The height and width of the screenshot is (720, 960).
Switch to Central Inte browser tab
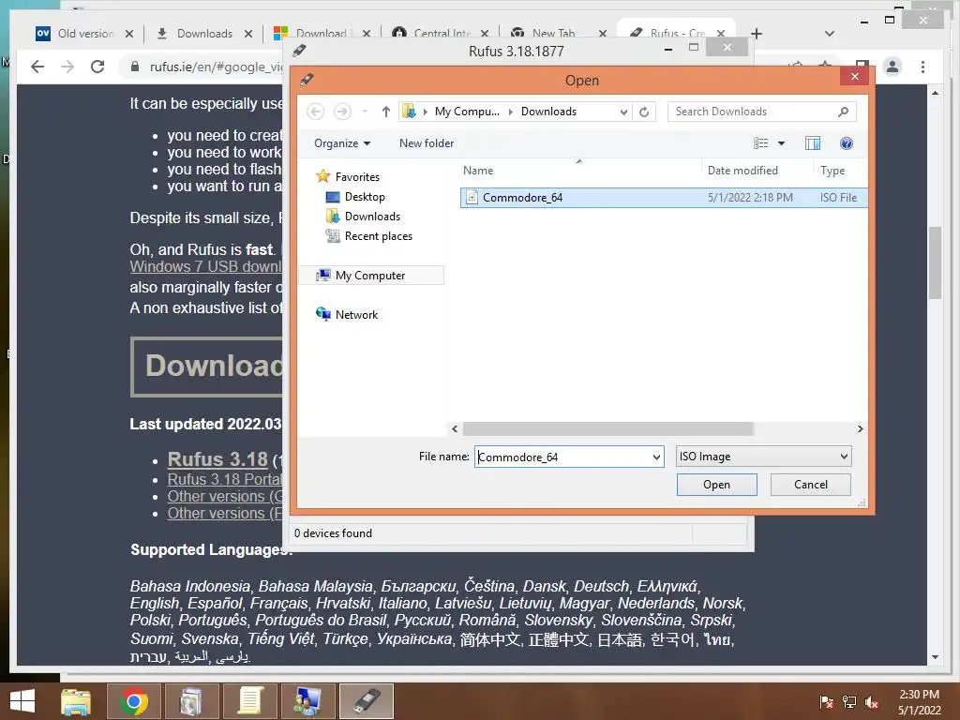[433, 34]
